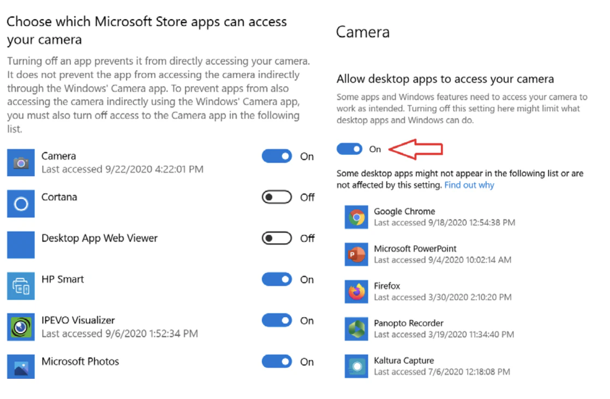
Task: Select Firefox in desktop apps list
Action: (387, 286)
